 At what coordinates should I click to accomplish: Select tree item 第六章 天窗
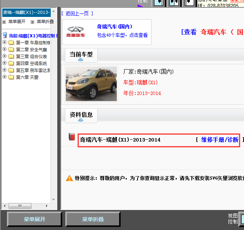click(x=27, y=77)
